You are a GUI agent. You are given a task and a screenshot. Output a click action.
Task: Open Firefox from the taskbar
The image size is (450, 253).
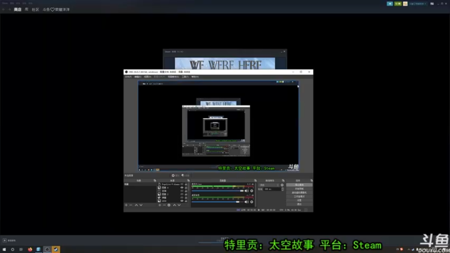(30, 249)
